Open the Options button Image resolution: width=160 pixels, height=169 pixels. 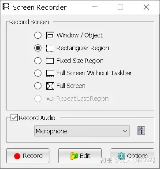(x=132, y=156)
